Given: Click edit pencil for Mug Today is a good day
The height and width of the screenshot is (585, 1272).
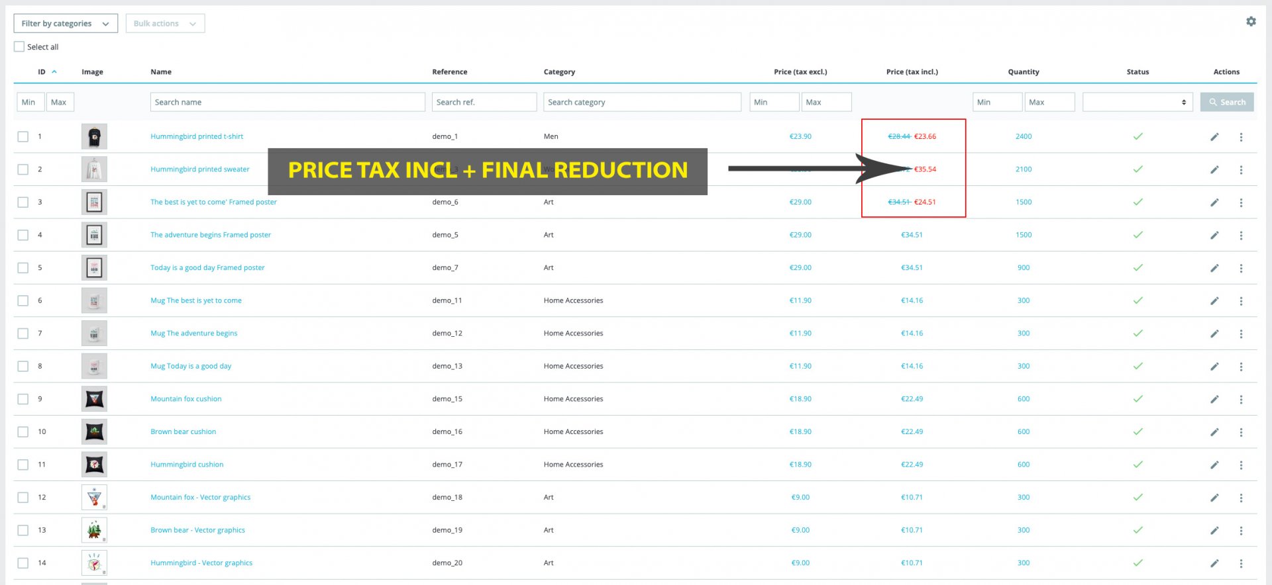Looking at the screenshot, I should [1214, 367].
